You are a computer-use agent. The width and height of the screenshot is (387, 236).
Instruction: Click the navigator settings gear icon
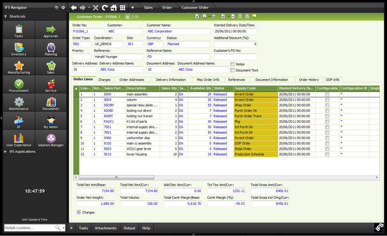pyautogui.click(x=63, y=8)
